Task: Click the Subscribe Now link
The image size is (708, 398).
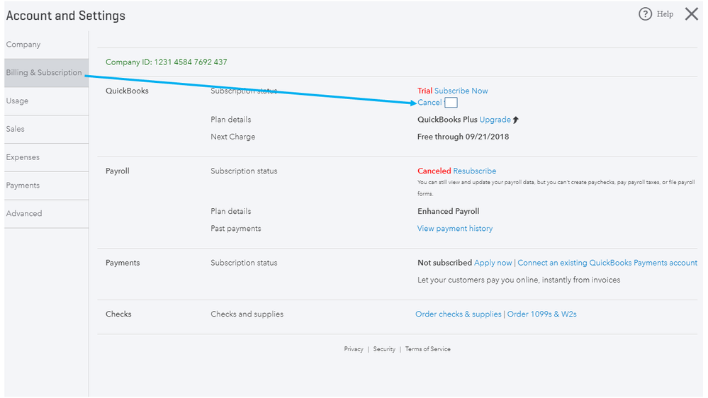Action: tap(461, 91)
